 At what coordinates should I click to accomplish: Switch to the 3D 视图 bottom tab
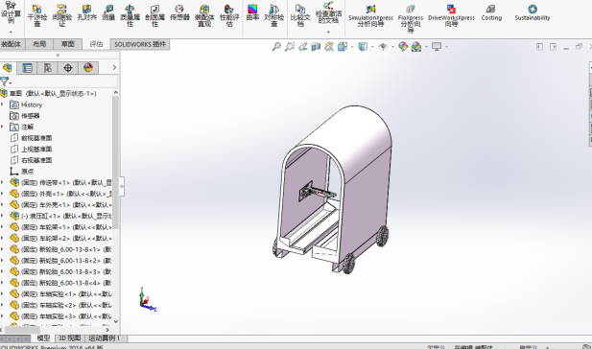tap(70, 338)
